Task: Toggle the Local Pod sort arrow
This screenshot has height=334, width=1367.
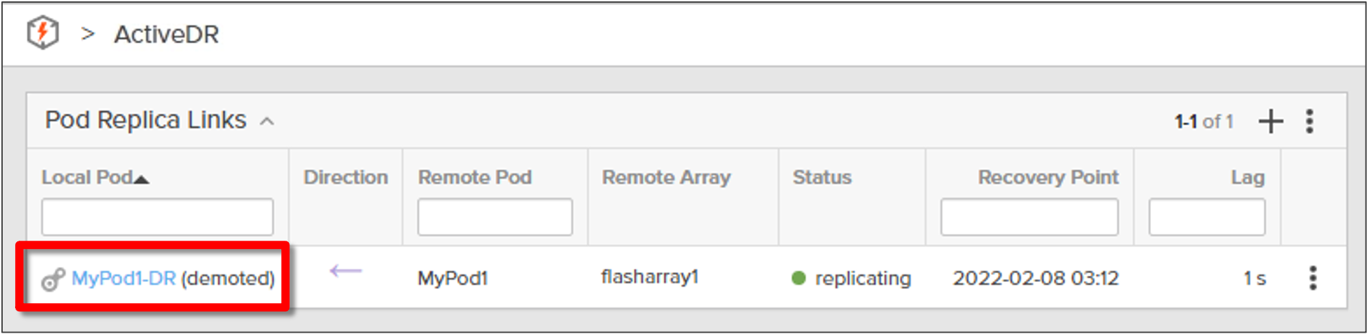Action: [141, 179]
